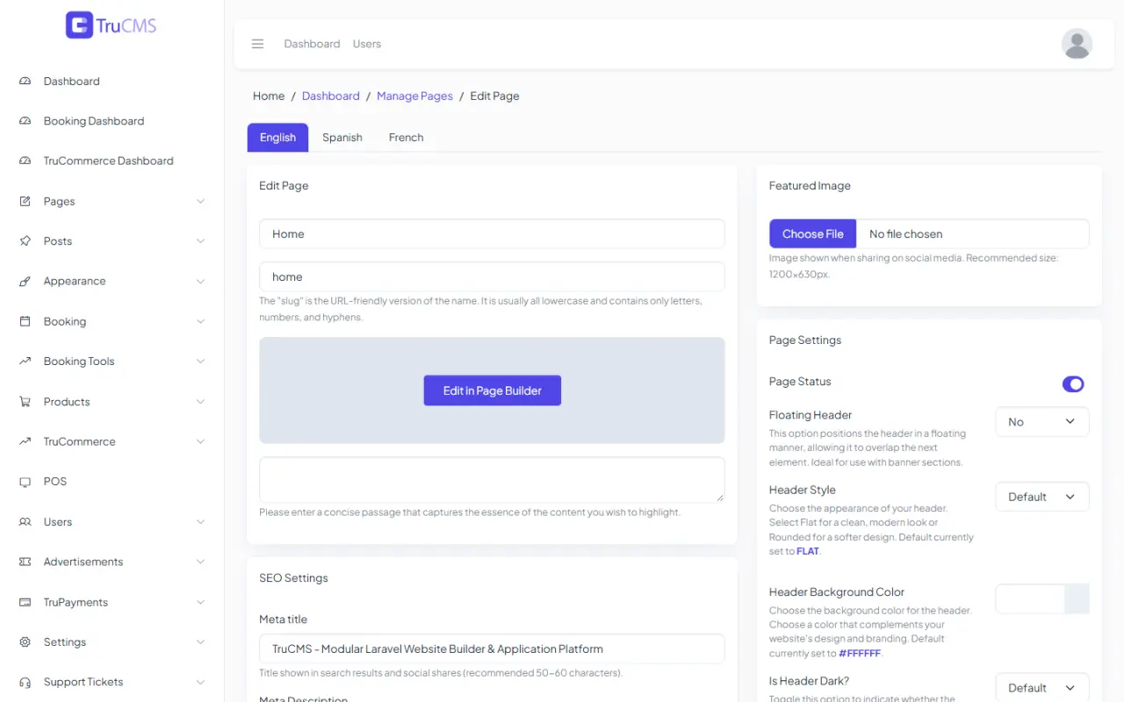Click the TruCommerce Dashboard sidebar icon
This screenshot has width=1124, height=702.
point(25,161)
